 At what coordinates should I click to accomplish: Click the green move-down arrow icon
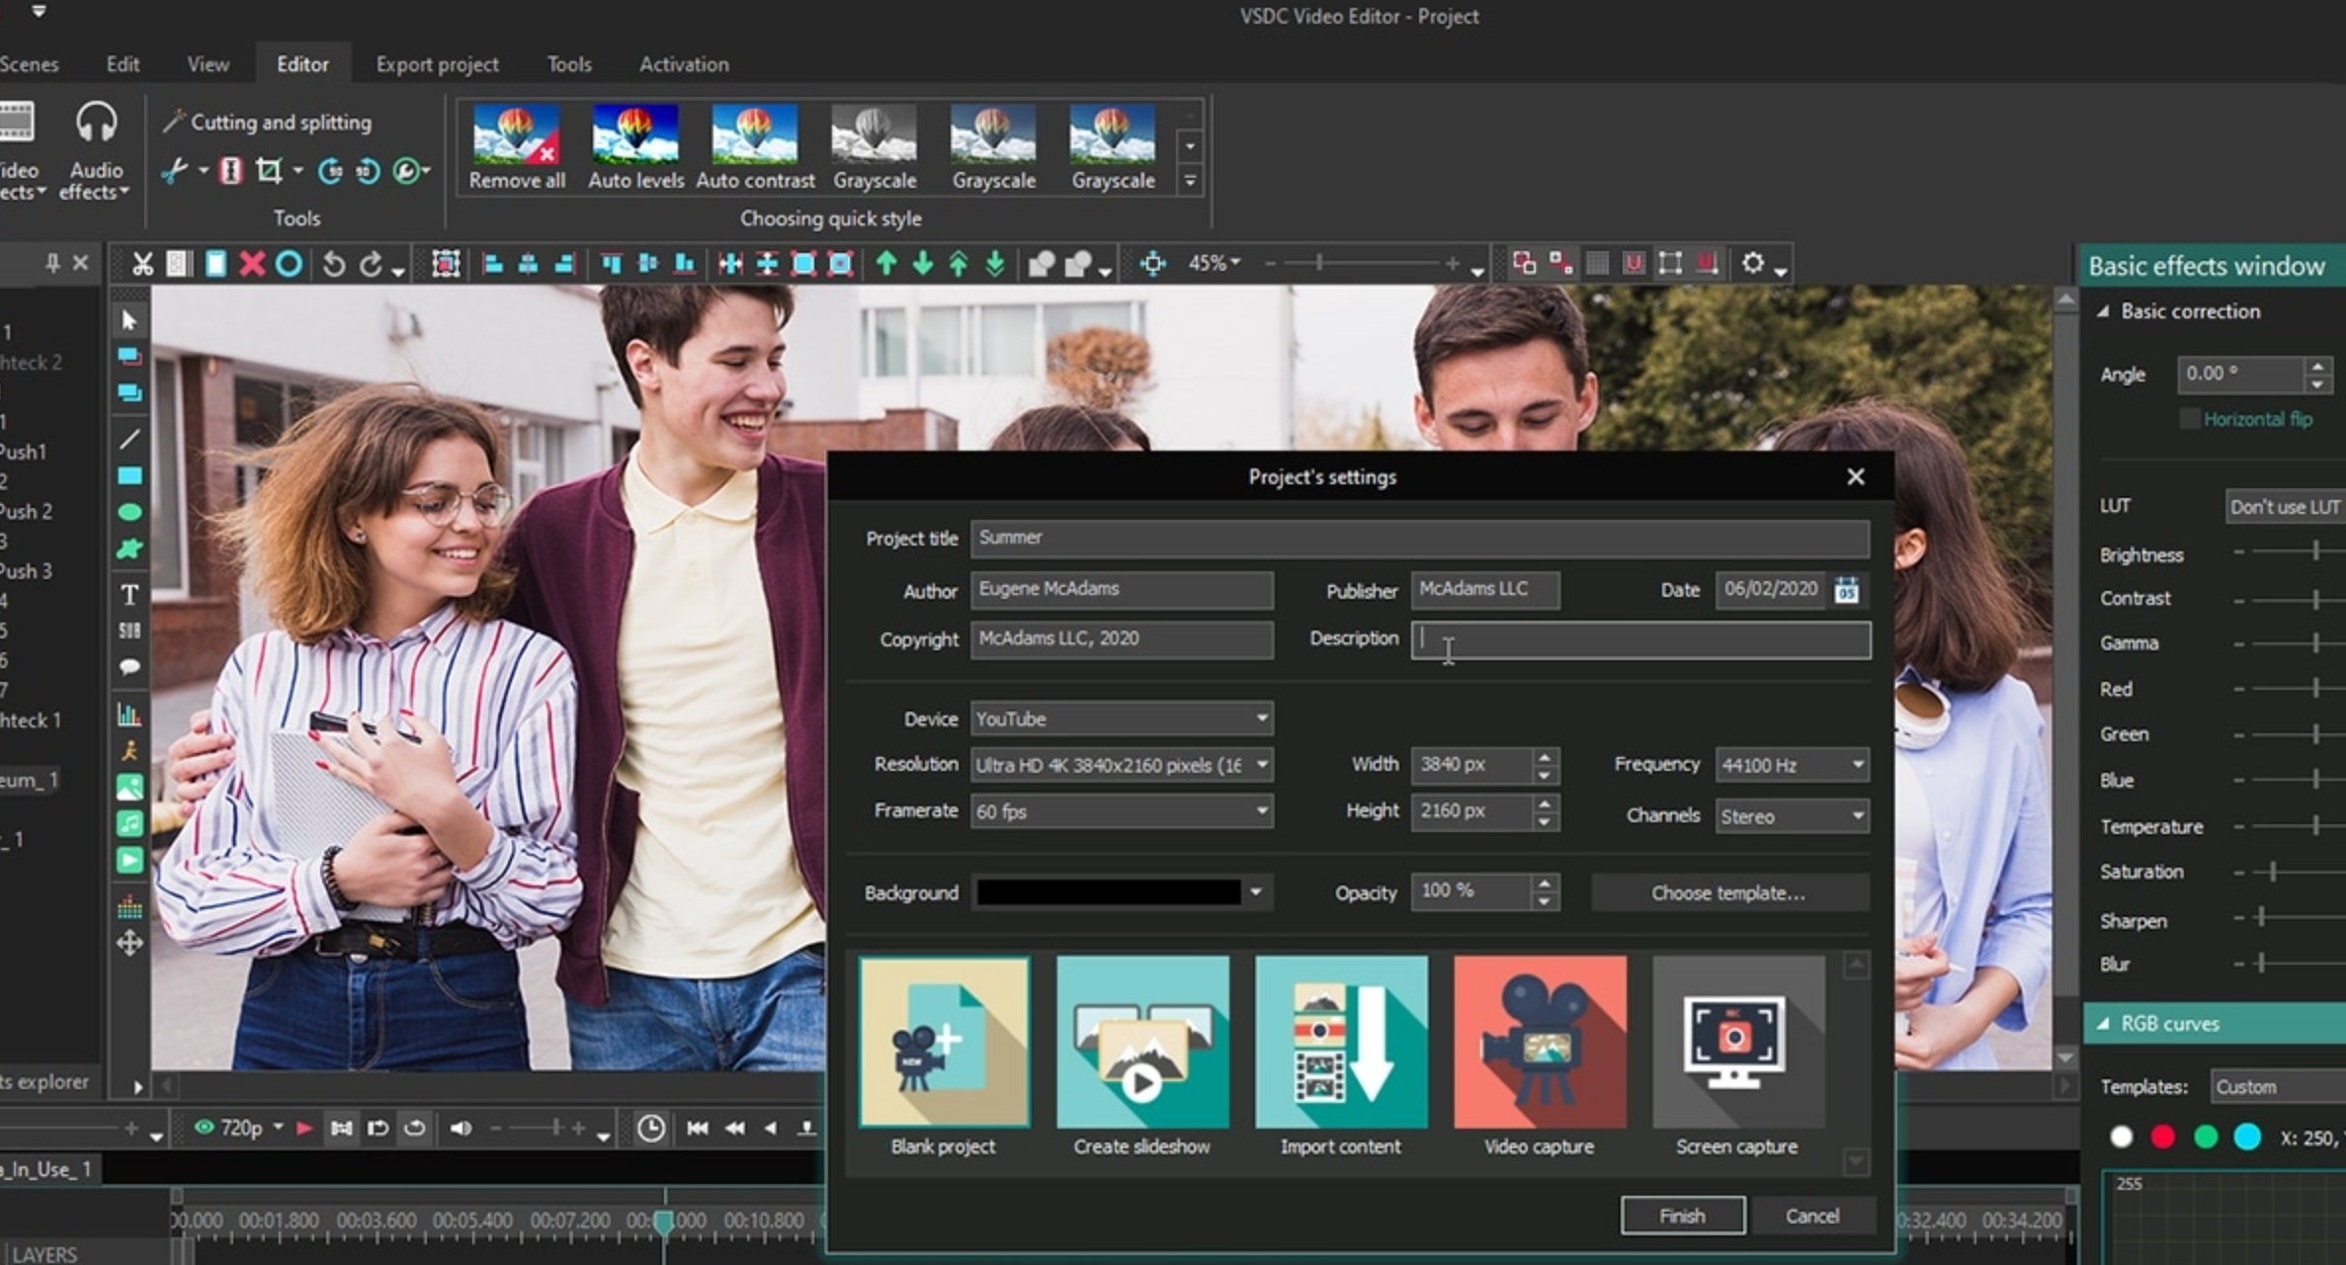click(x=922, y=264)
